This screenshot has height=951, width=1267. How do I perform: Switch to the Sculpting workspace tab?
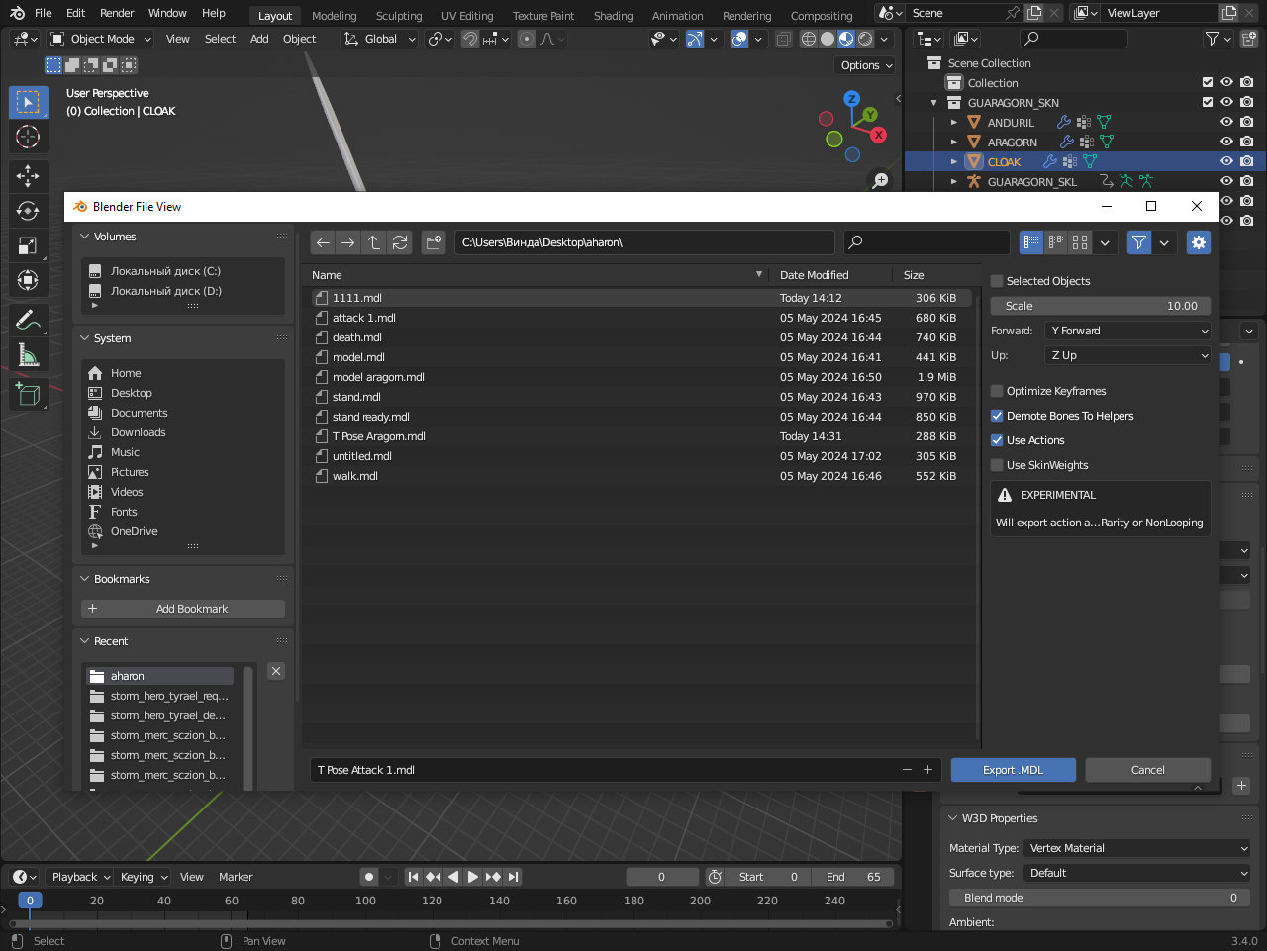pos(398,16)
